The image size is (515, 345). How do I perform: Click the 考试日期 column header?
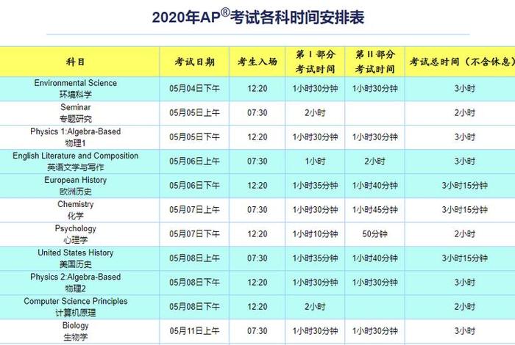point(194,62)
